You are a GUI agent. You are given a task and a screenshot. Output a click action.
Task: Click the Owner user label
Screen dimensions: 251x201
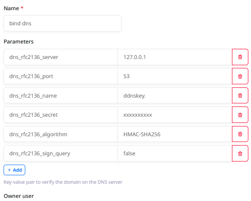coord(19,196)
